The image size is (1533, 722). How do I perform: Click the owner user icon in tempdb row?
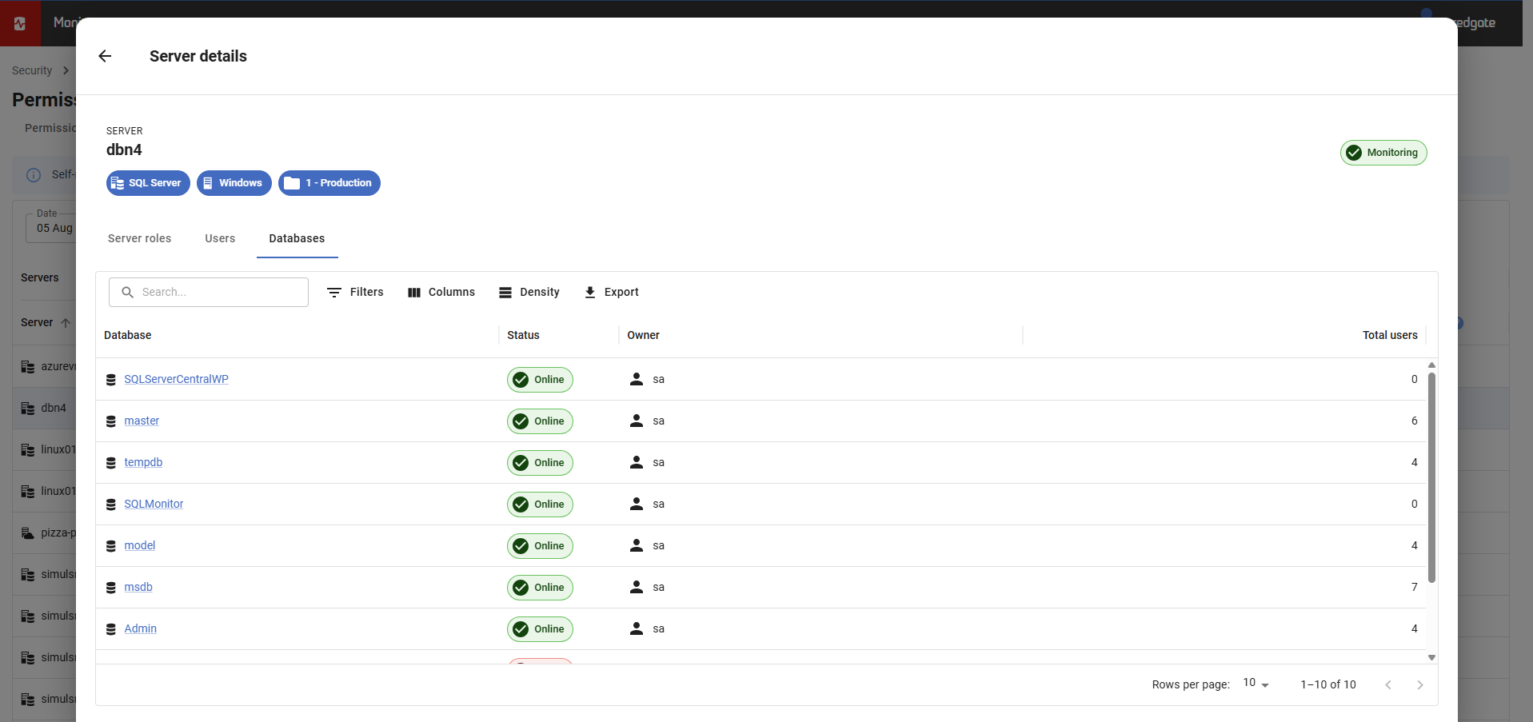click(x=637, y=462)
